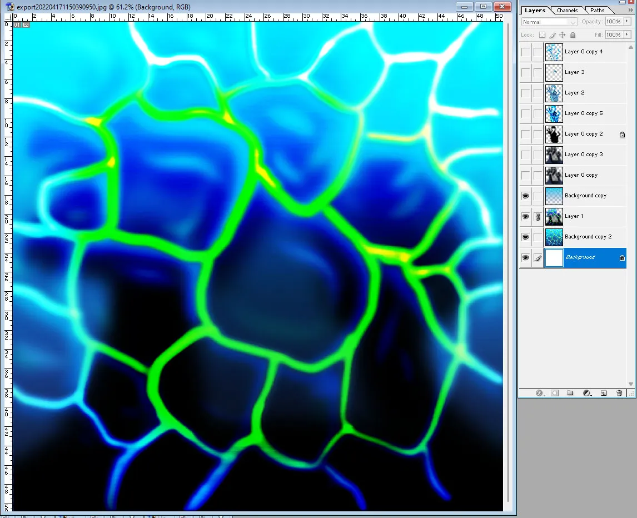Click the Layer 0 copy 4 thumbnail

click(554, 52)
